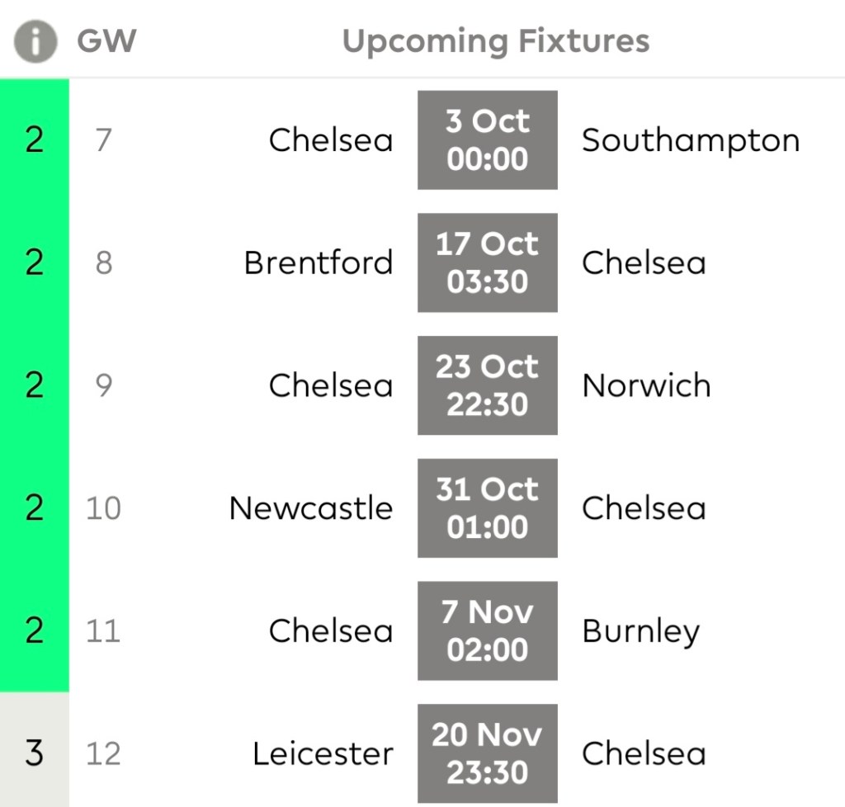This screenshot has width=845, height=807.
Task: Open the 31 Oct 01:00 fixture box
Action: (x=487, y=507)
